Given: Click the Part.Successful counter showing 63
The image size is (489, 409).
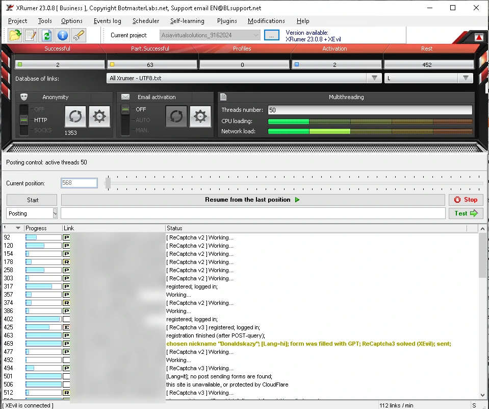Looking at the screenshot, I should [x=152, y=65].
